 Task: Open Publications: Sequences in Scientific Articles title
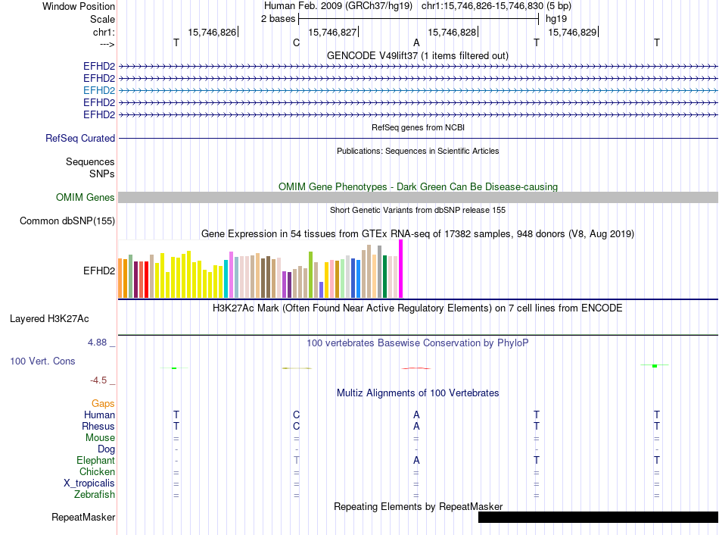418,151
